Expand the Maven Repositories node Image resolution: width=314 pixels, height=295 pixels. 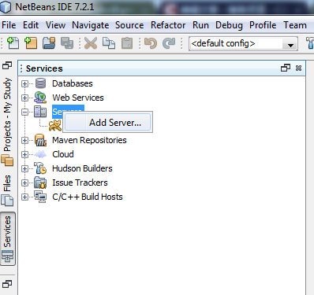click(x=24, y=140)
